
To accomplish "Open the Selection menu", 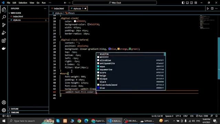I will pyautogui.click(x=23, y=3).
